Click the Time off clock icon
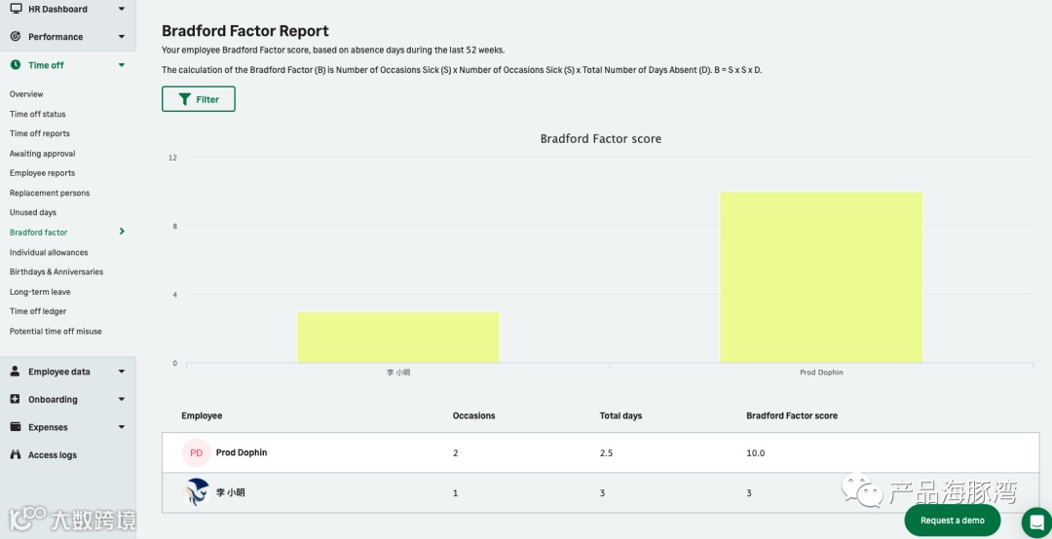1052x539 pixels. (x=16, y=65)
